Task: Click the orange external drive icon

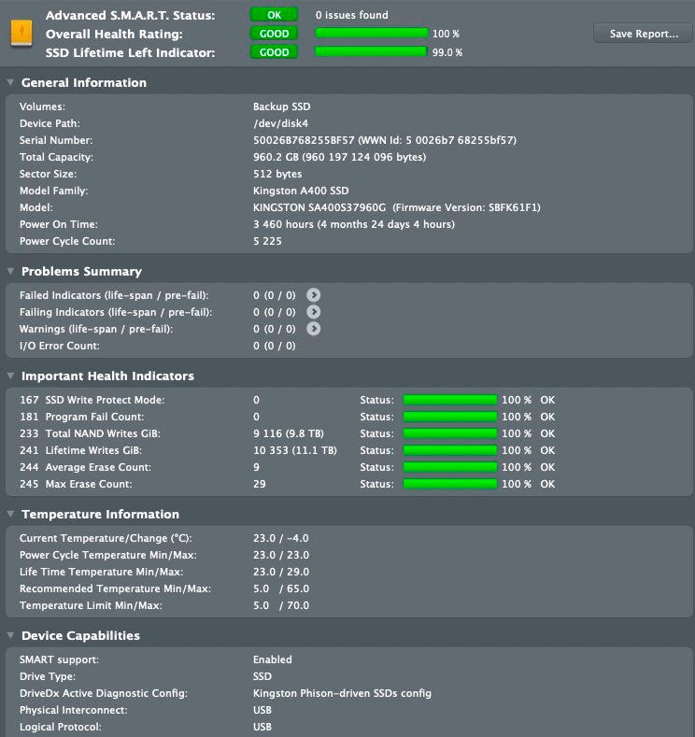Action: [21, 33]
